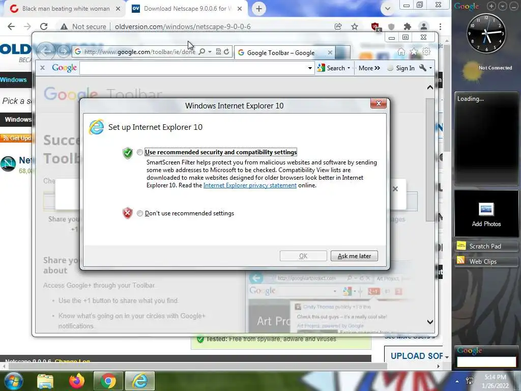
Task: Click the Not secure warning in Chrome
Action: click(83, 26)
